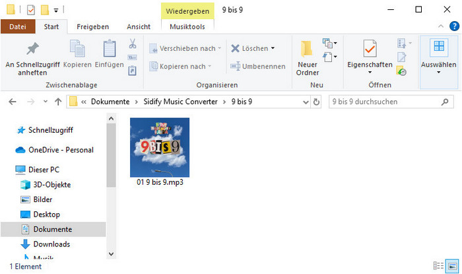Image resolution: width=462 pixels, height=274 pixels.
Task: Click the copy path icon below scissors
Action: tap(132, 57)
